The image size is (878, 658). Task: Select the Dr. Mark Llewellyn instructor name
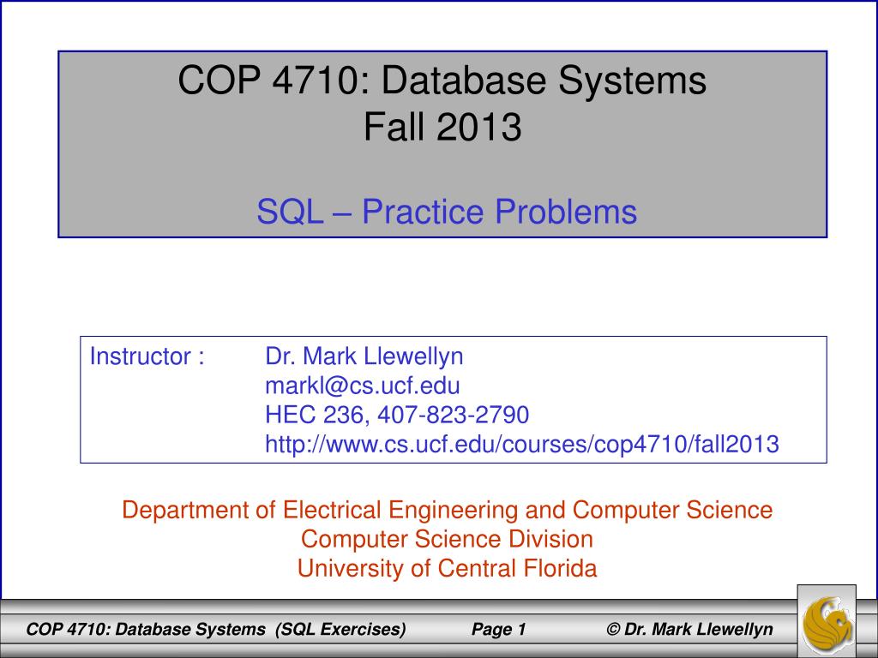[x=364, y=356]
